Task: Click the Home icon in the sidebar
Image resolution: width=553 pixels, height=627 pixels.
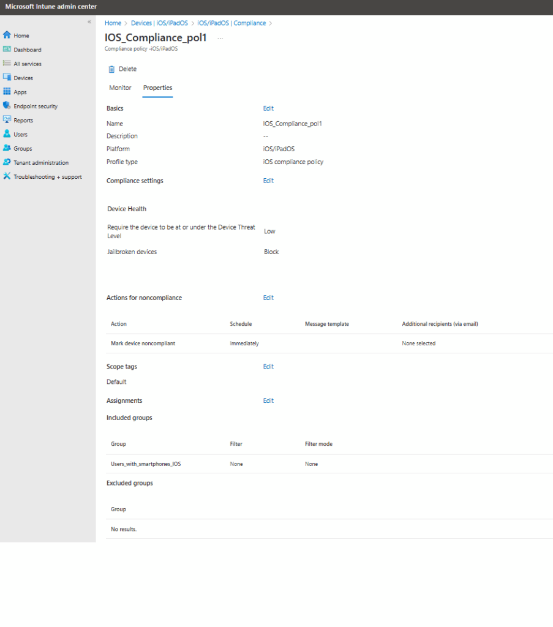Action: tap(7, 35)
